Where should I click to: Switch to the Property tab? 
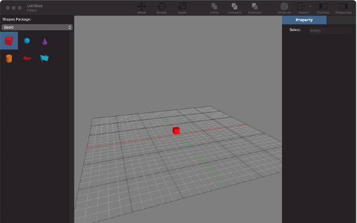(x=304, y=20)
